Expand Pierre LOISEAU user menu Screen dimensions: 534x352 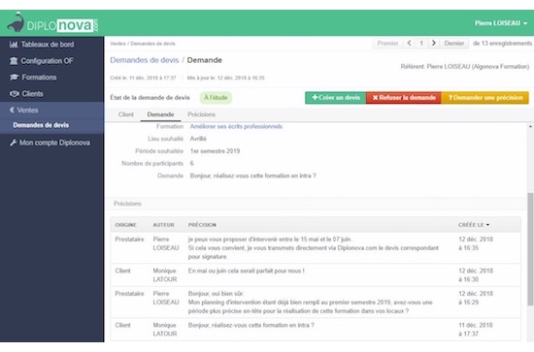click(x=501, y=23)
